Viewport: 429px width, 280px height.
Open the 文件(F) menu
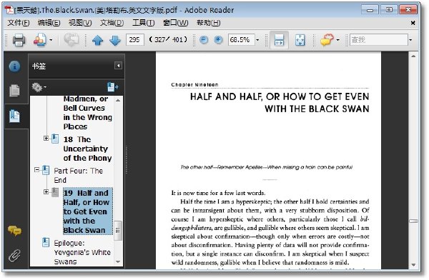pyautogui.click(x=19, y=23)
